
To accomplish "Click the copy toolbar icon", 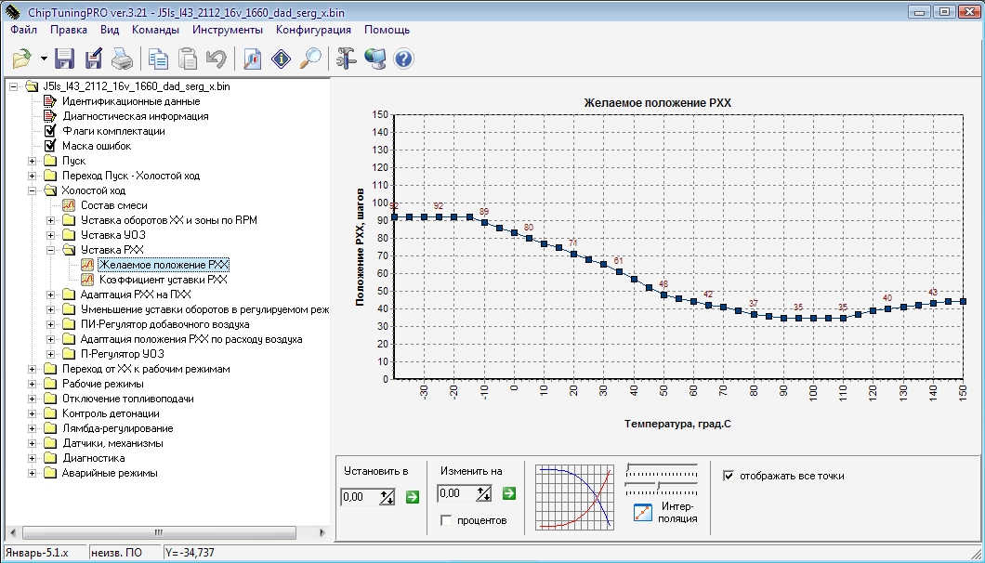I will tap(159, 59).
